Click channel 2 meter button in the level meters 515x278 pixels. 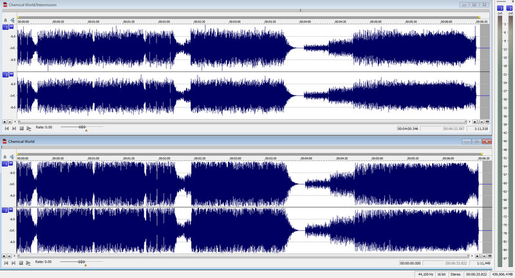509,8
